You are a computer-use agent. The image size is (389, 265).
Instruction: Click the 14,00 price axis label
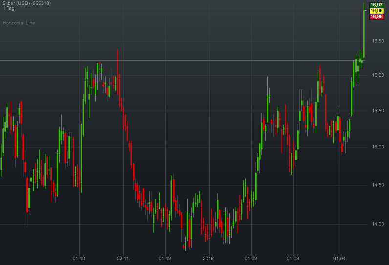pos(378,224)
